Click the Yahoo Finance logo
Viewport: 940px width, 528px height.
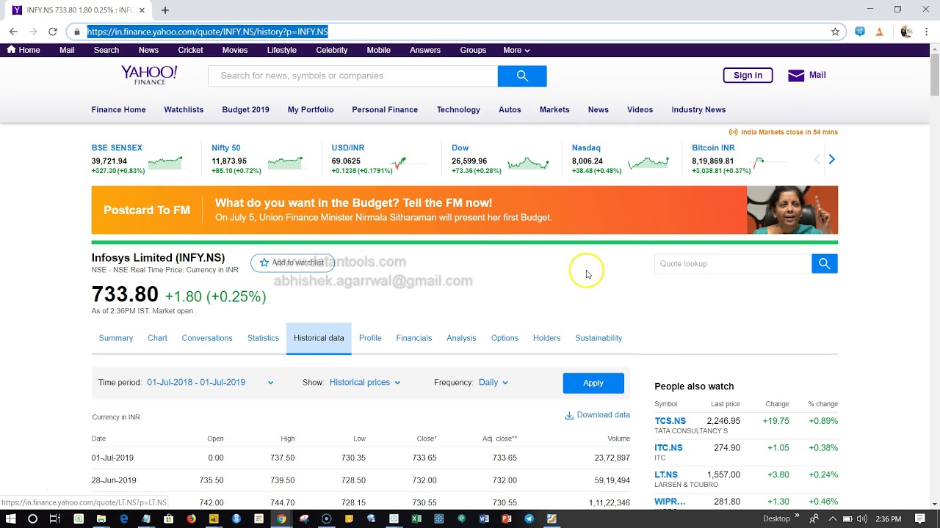149,75
